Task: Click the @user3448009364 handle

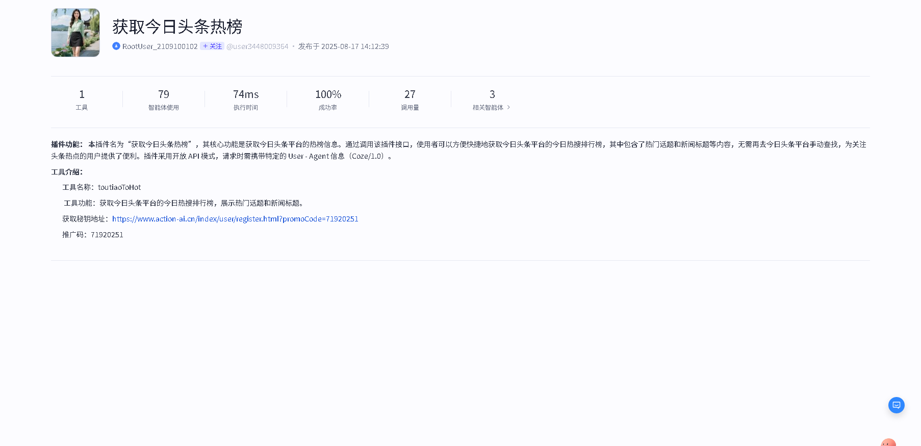Action: [x=257, y=46]
